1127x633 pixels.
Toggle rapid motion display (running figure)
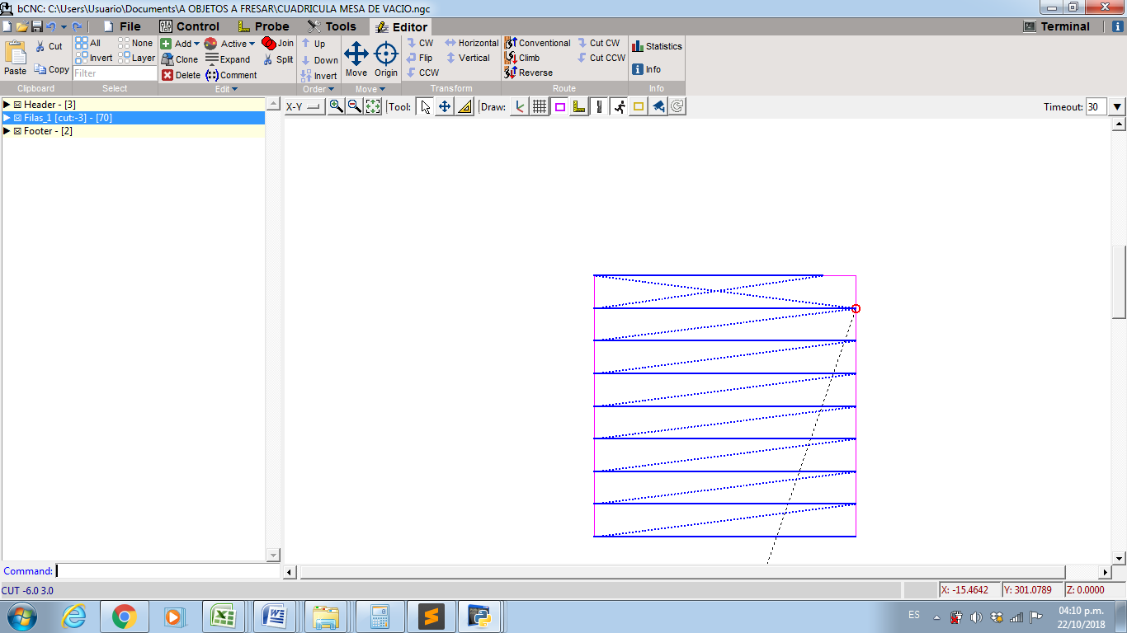[x=619, y=106]
